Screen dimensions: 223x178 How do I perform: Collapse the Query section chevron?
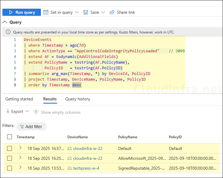5,22
